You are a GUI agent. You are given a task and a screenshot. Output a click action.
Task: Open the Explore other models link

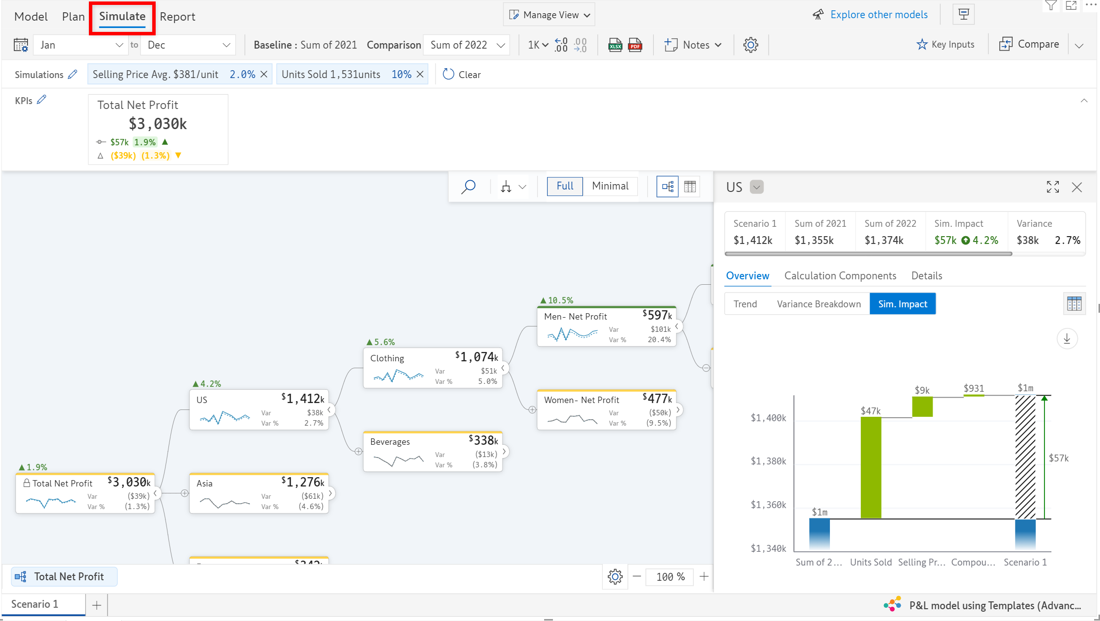click(879, 15)
